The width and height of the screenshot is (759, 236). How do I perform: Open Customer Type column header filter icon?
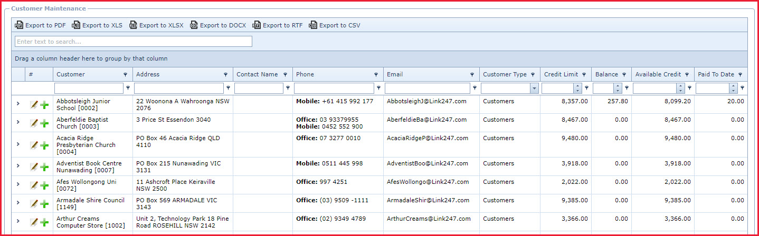pos(533,75)
